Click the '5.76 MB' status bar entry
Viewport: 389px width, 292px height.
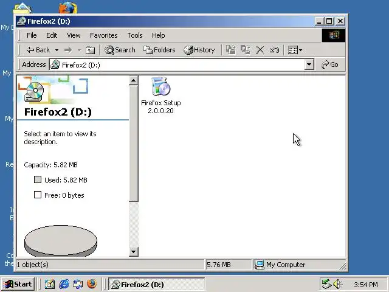tap(219, 265)
